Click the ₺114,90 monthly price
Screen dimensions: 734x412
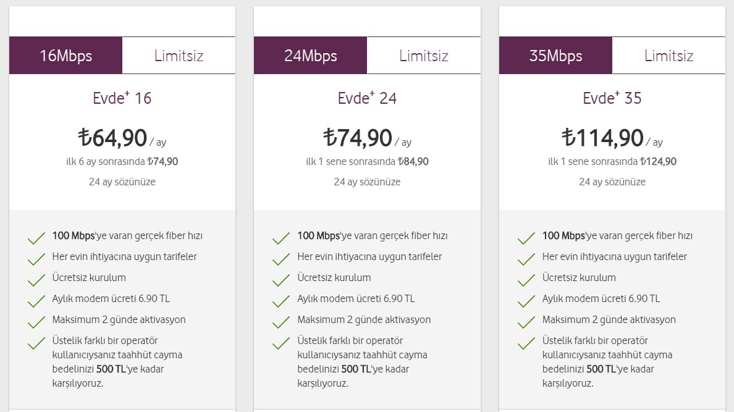603,138
